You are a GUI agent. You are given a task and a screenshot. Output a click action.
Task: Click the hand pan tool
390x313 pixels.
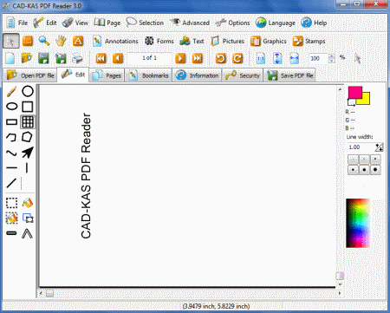61,41
